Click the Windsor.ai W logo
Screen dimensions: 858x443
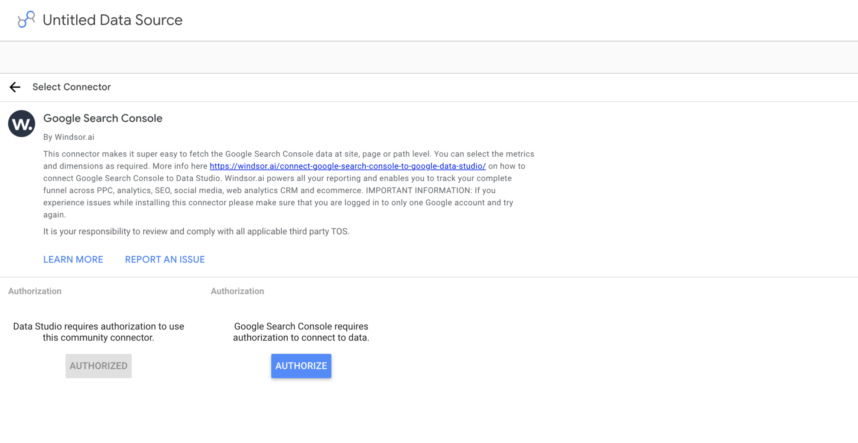pyautogui.click(x=22, y=124)
